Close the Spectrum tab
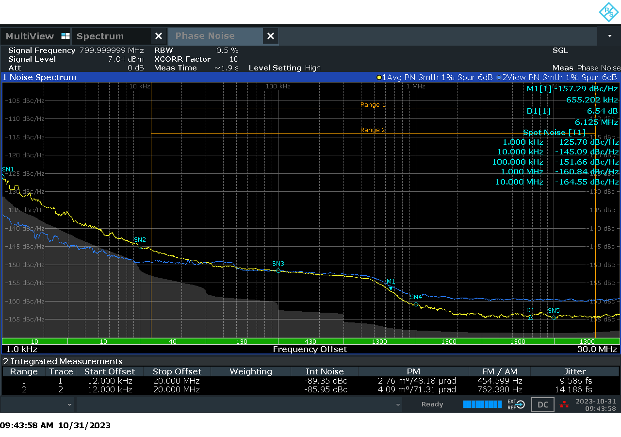 158,36
